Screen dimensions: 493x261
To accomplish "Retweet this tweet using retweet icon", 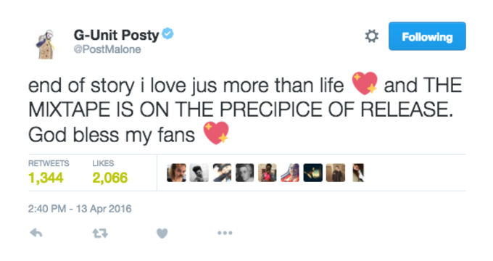I will click(x=100, y=233).
